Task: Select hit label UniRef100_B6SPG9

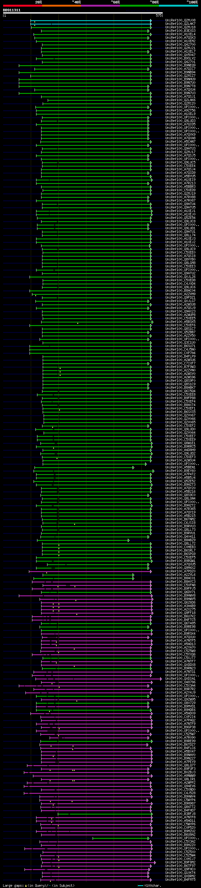Action: pyautogui.click(x=180, y=554)
